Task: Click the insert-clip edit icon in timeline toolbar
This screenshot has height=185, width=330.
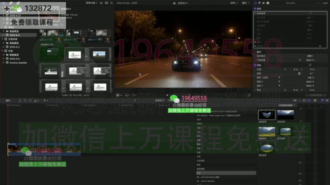Action: click(x=25, y=101)
